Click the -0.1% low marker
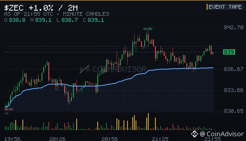 tap(8, 109)
